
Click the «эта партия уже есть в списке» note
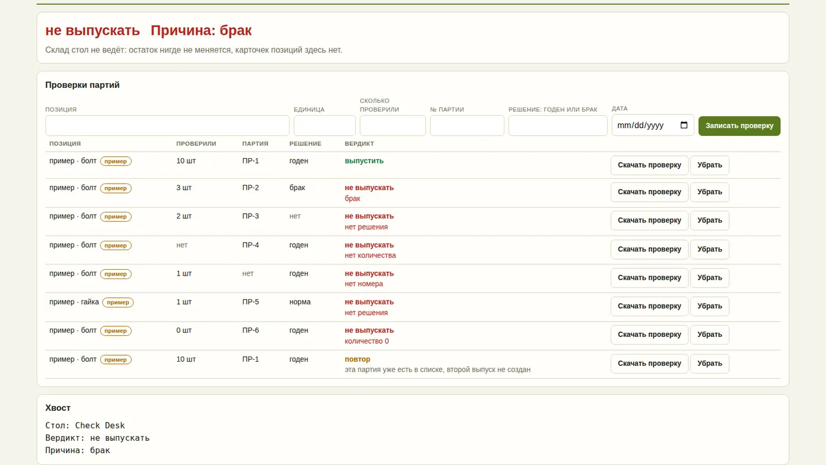point(438,370)
